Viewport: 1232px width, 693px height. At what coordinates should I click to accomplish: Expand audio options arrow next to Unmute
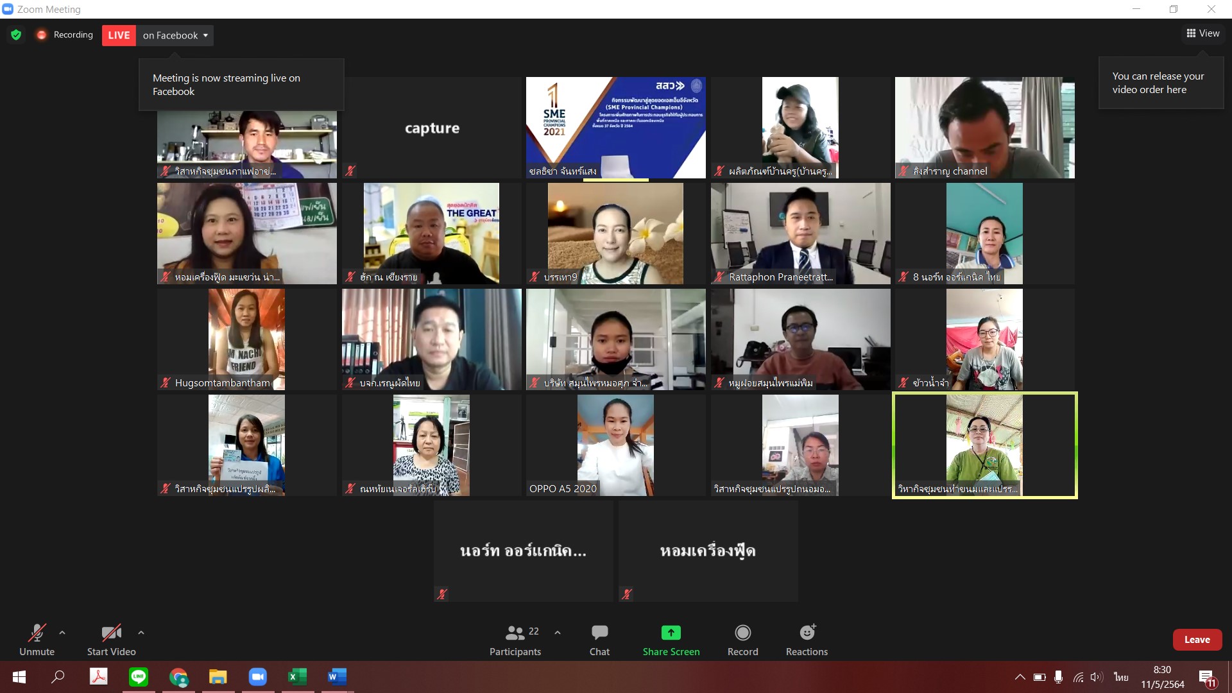tap(62, 633)
